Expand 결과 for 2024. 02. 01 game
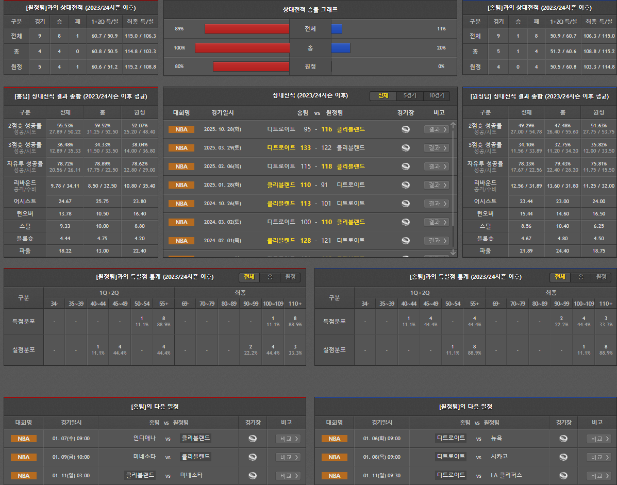 pos(436,241)
